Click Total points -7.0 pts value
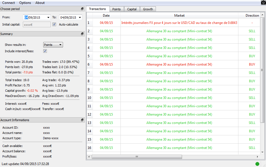Screen dimensions: 266x167 coord(28,72)
